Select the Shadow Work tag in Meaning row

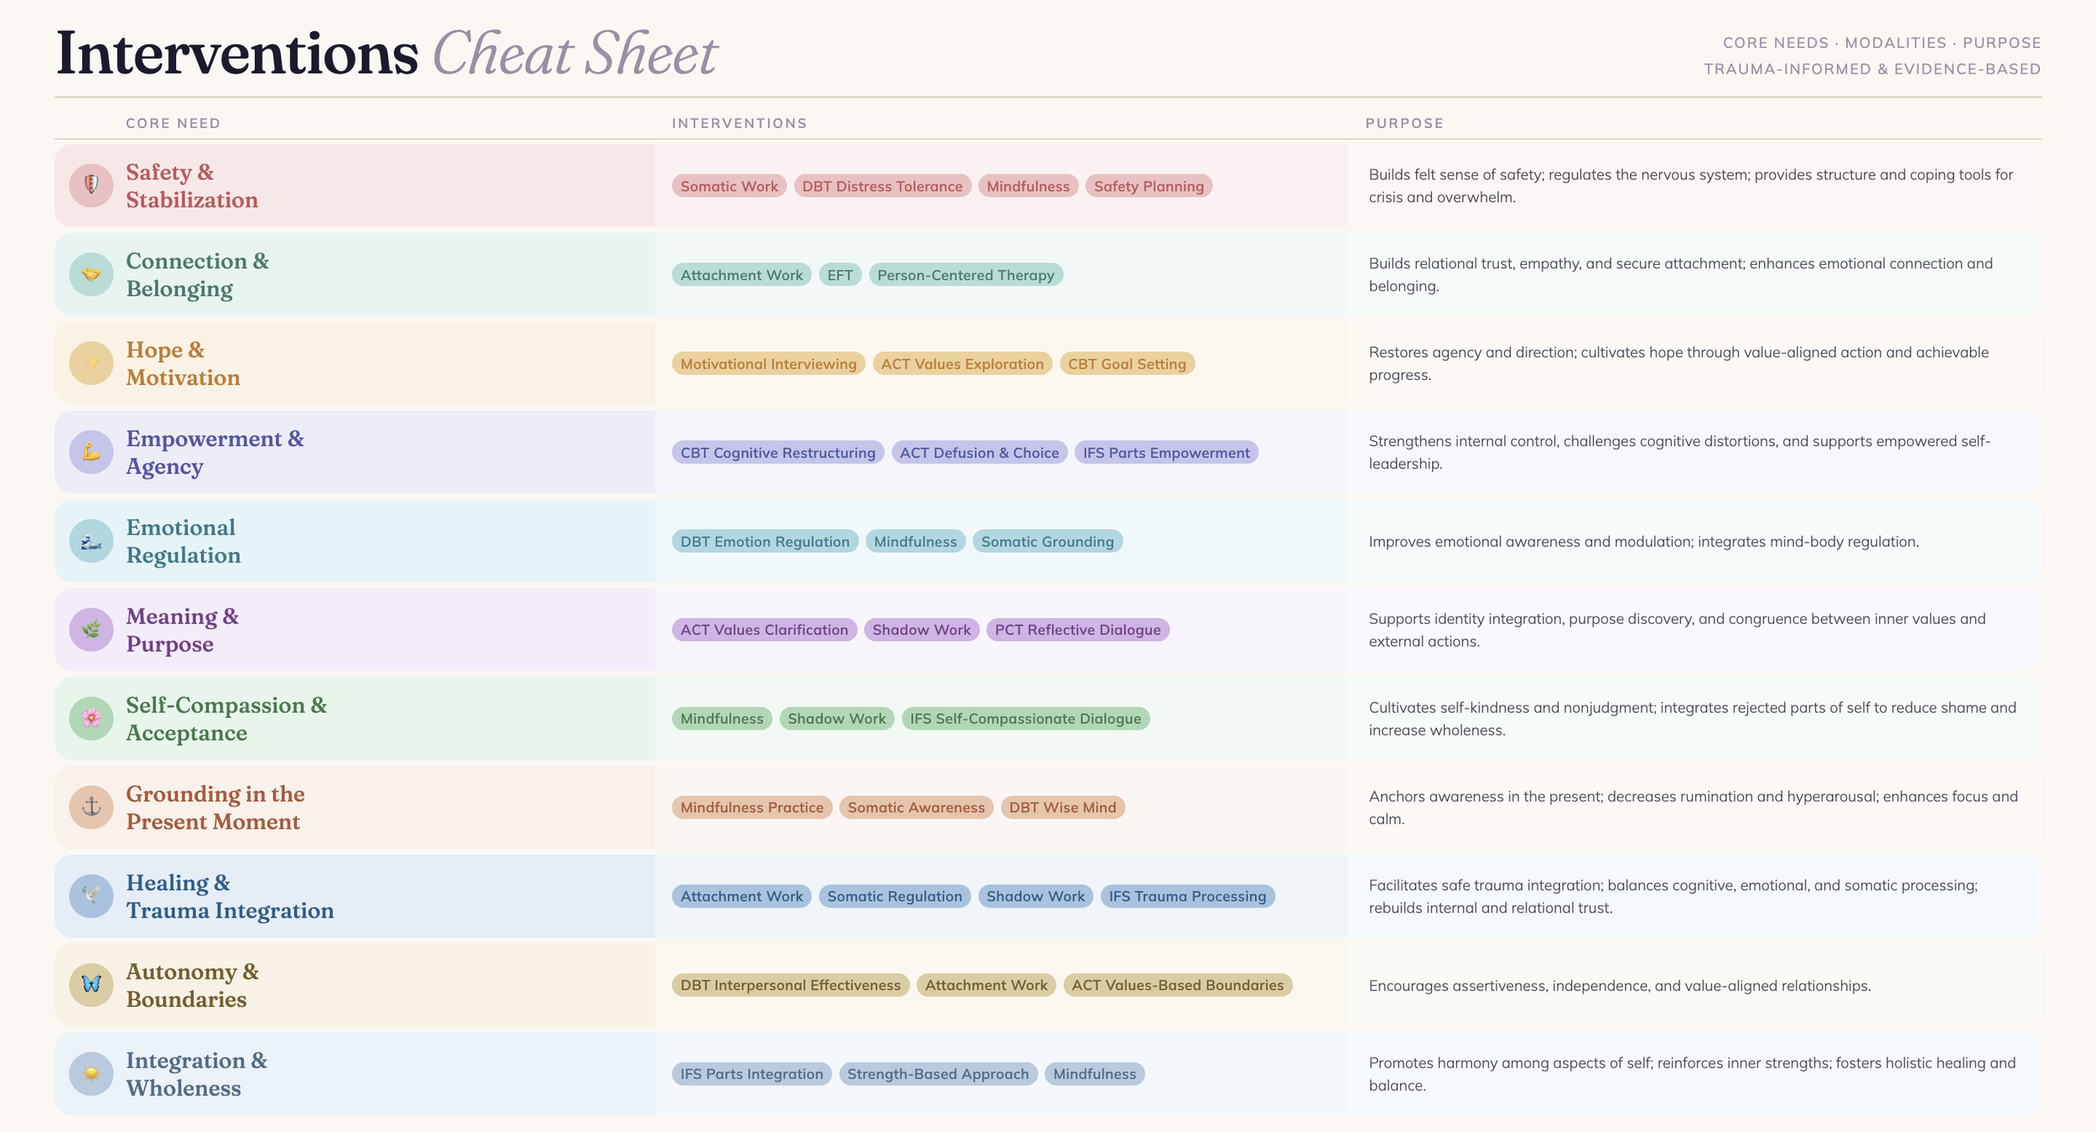click(921, 630)
